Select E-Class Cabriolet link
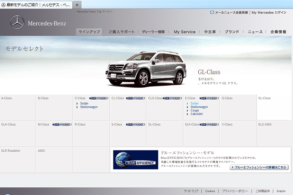Screen dimensions: 293x195 point(197,114)
